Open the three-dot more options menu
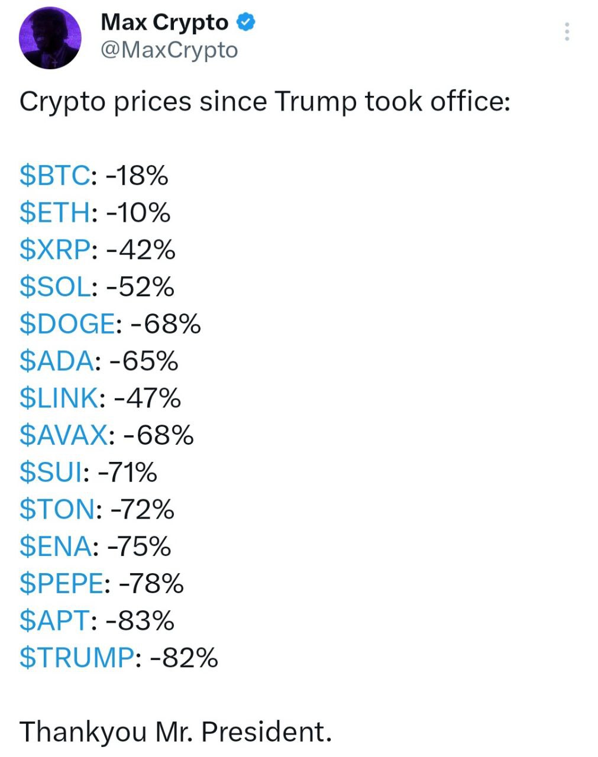The width and height of the screenshot is (598, 757). pyautogui.click(x=567, y=31)
